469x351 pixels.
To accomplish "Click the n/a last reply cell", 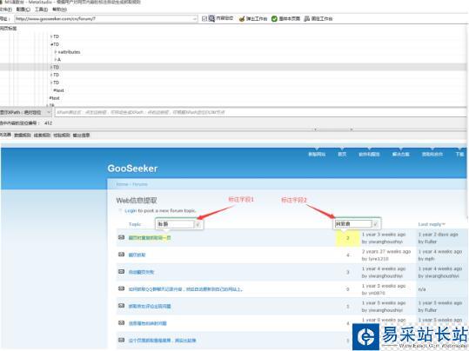I will [422, 289].
